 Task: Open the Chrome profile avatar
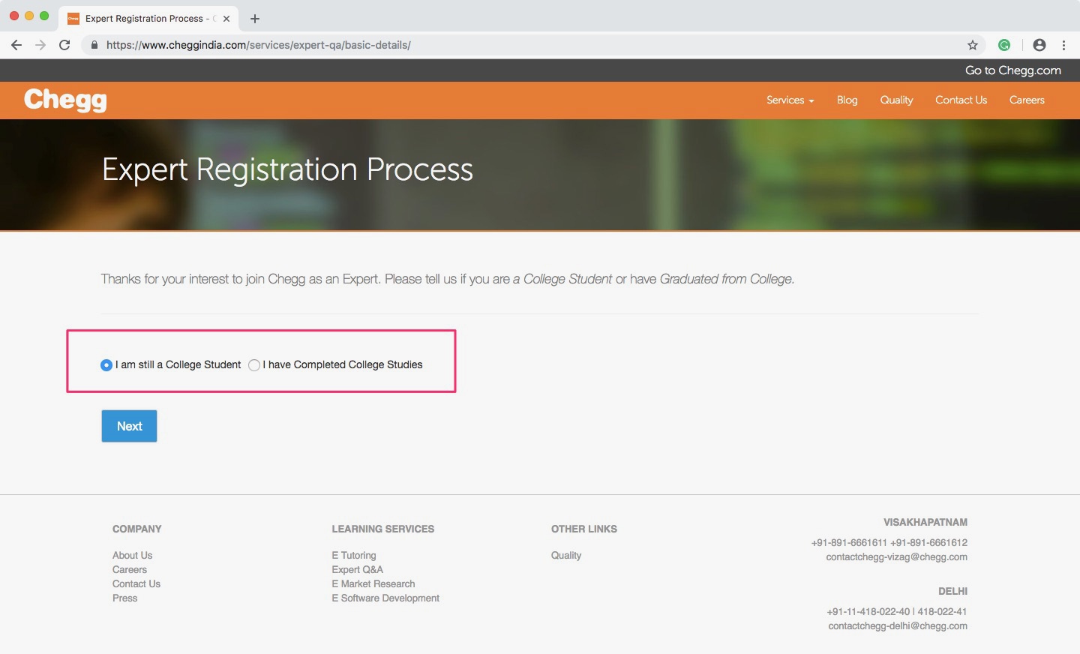tap(1039, 45)
